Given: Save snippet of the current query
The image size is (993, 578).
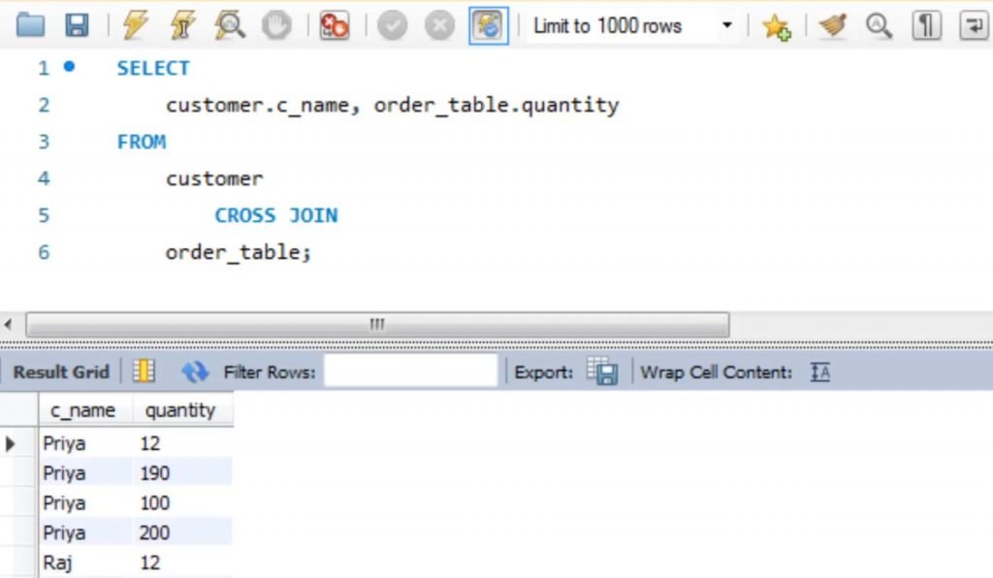Looking at the screenshot, I should [776, 26].
